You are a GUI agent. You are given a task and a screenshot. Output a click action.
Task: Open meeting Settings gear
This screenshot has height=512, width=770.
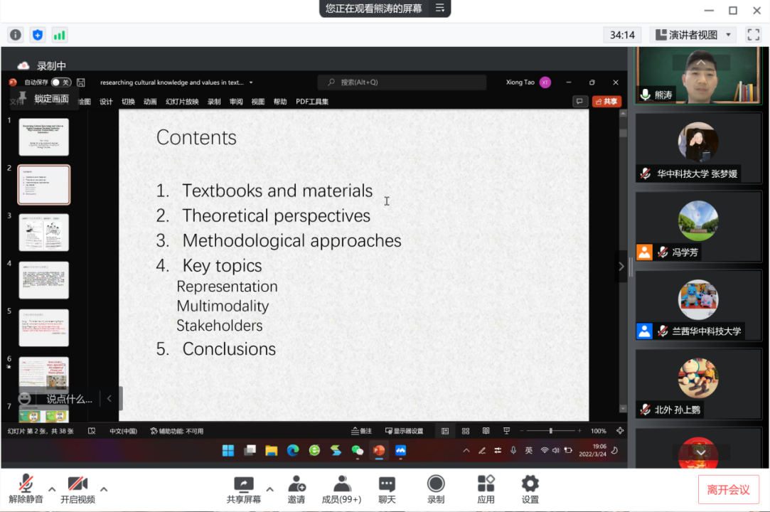[530, 489]
